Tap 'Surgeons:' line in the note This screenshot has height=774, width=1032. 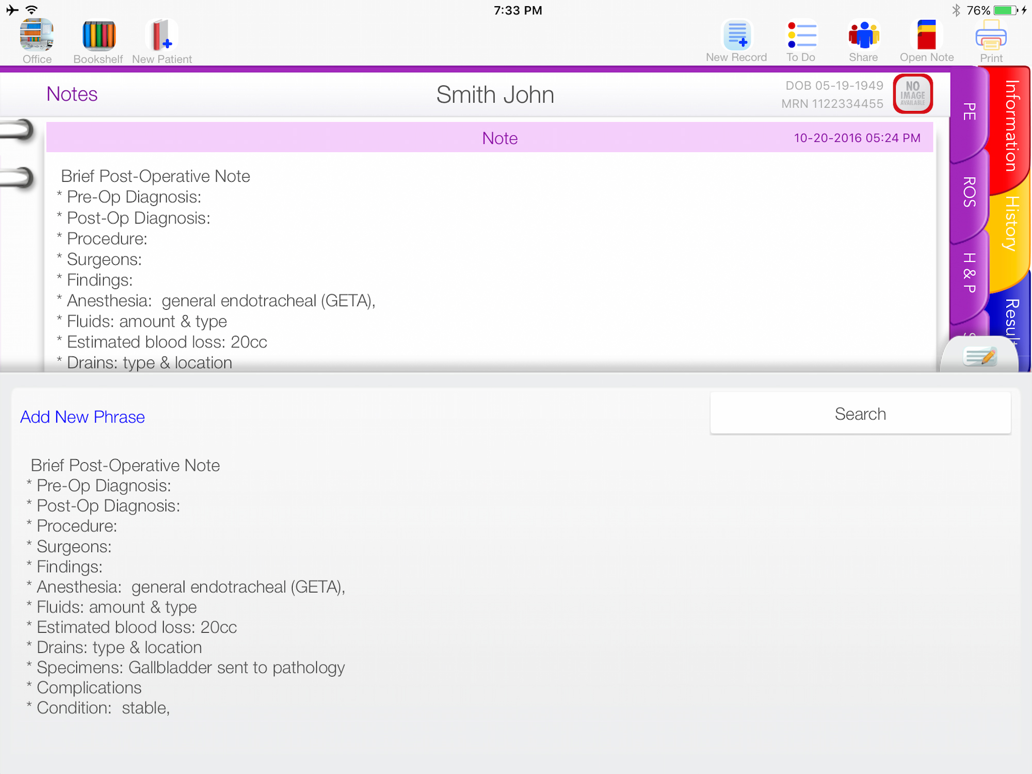(104, 260)
